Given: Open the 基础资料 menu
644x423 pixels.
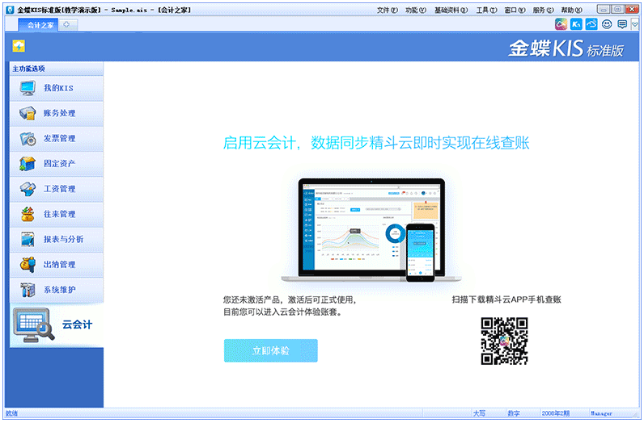Looking at the screenshot, I should pyautogui.click(x=450, y=10).
